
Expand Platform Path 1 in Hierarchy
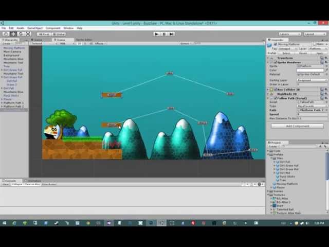2,103
